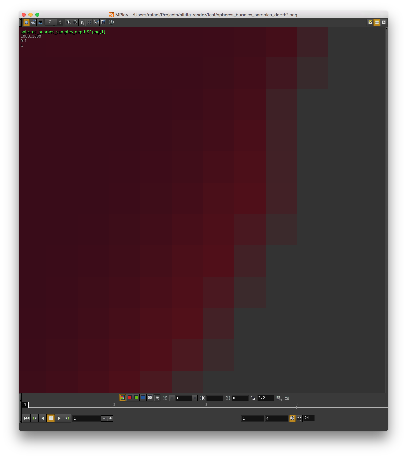This screenshot has height=458, width=407.
Task: Fit the image to the window
Action: [x=89, y=22]
